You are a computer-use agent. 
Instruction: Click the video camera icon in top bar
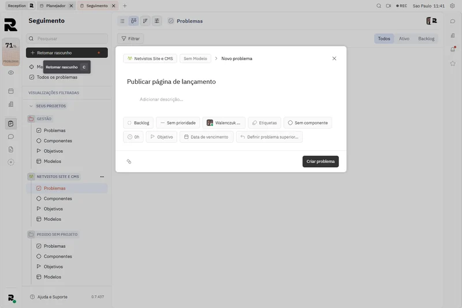pyautogui.click(x=389, y=6)
